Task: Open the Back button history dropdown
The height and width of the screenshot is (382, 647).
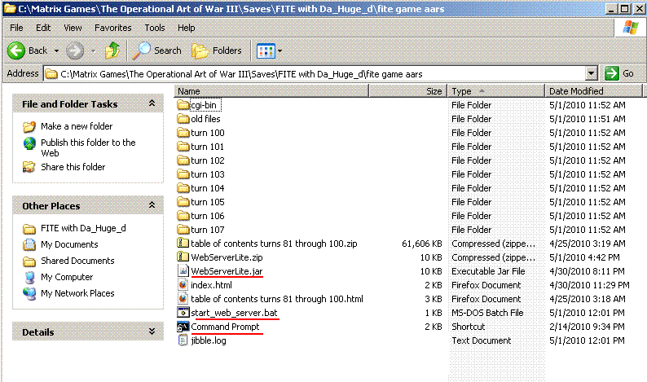Action: (56, 50)
